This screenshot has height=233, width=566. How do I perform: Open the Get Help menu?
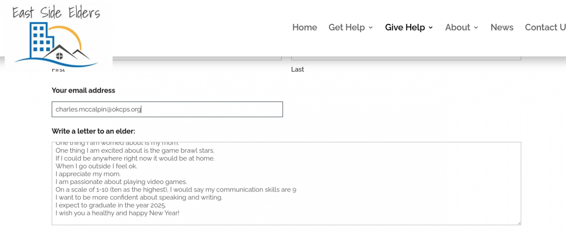point(347,27)
